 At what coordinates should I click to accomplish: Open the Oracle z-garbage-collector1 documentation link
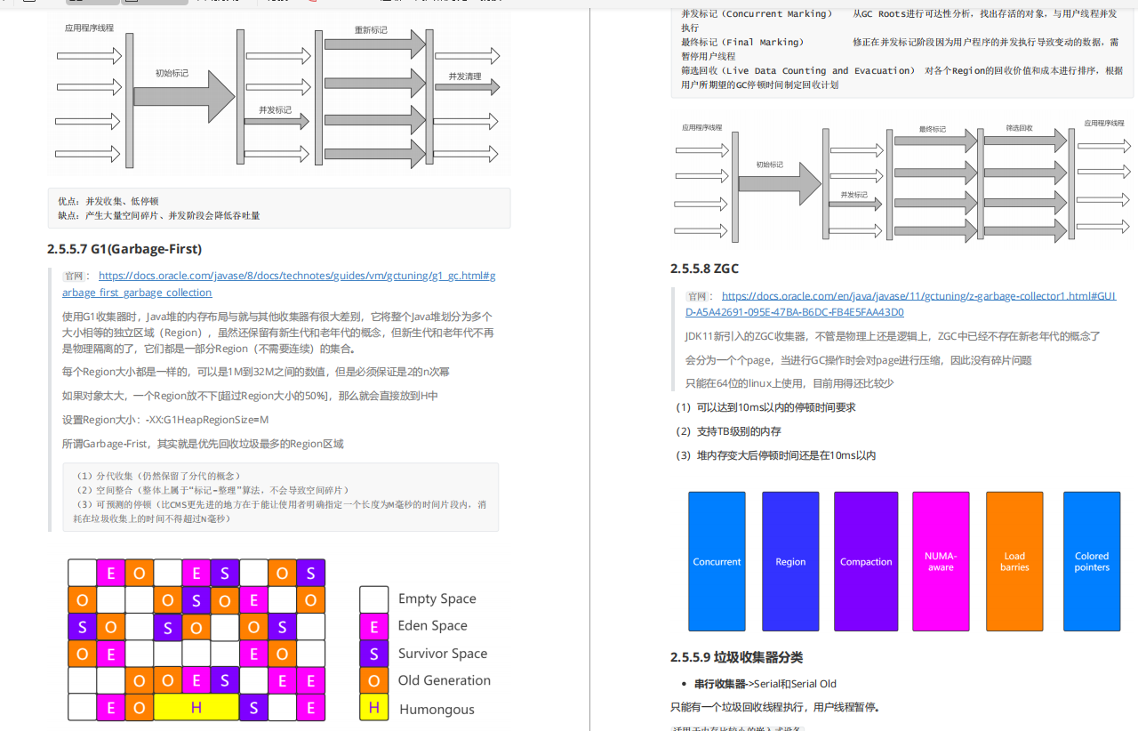pos(901,303)
